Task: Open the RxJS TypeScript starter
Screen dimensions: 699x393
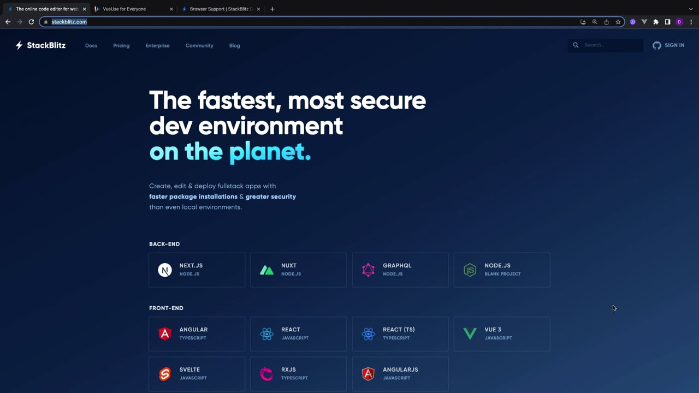Action: (298, 374)
